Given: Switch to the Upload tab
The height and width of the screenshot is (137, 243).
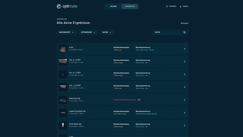Looking at the screenshot, I should 113,6.
